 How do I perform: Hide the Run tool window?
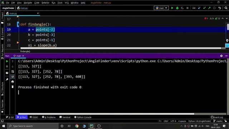tap(226, 56)
